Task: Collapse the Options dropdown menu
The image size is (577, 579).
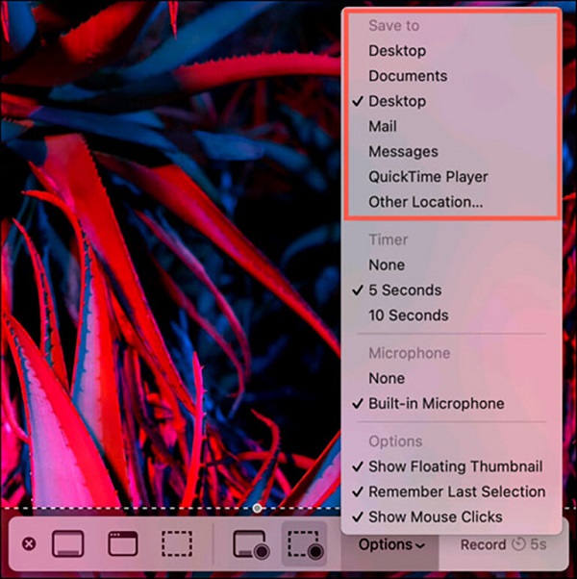Action: point(391,544)
